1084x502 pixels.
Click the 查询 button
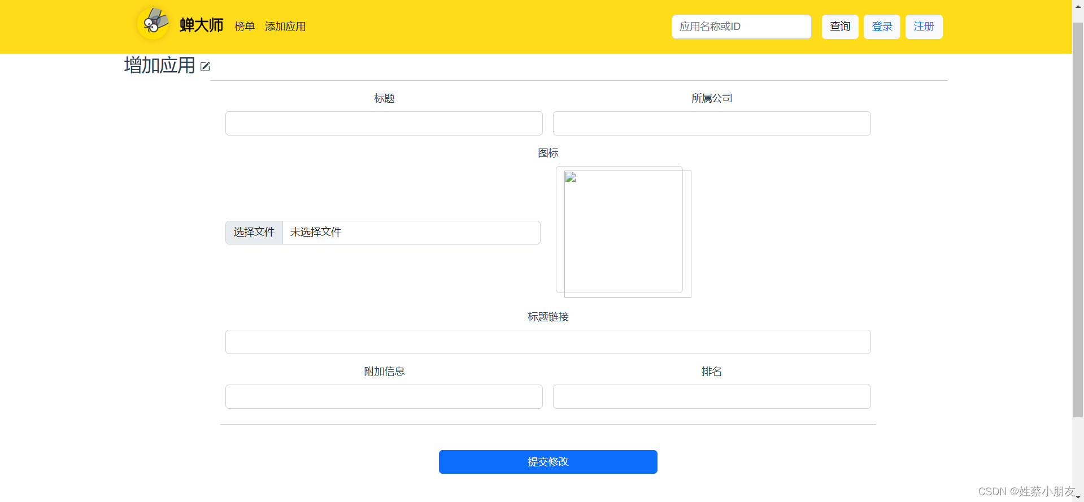point(840,27)
